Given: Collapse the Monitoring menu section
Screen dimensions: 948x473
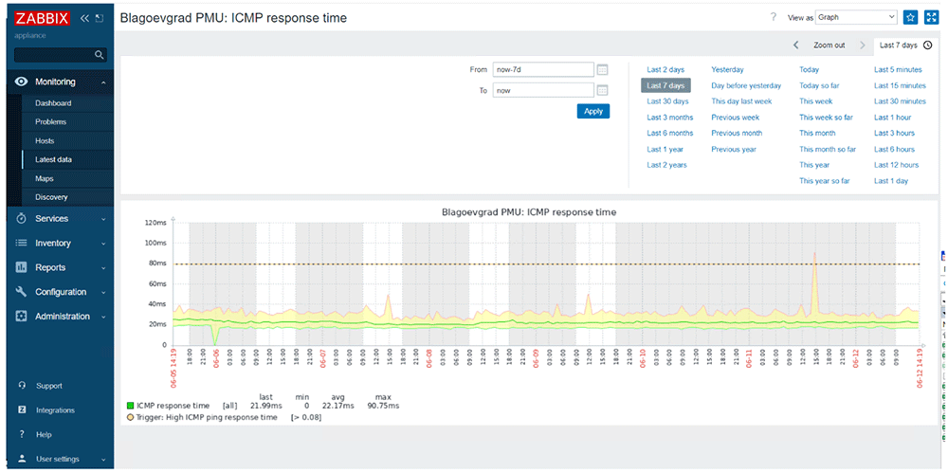Looking at the screenshot, I should point(103,82).
